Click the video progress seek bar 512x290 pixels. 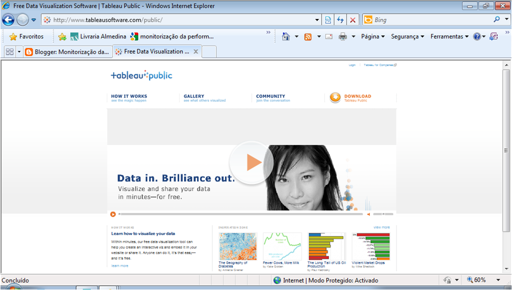click(x=241, y=214)
